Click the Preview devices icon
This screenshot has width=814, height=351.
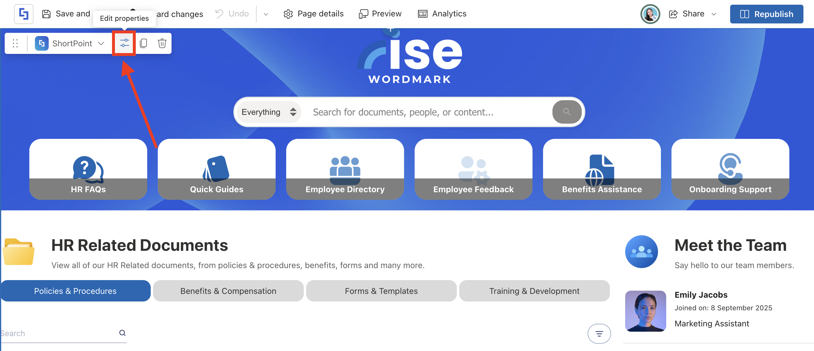pyautogui.click(x=363, y=14)
